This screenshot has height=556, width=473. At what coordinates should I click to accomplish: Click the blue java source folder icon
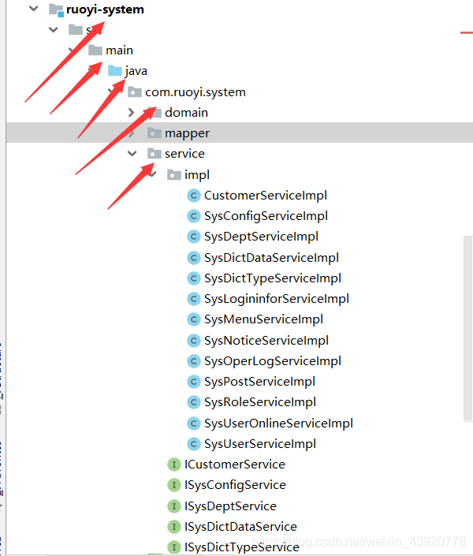[115, 70]
